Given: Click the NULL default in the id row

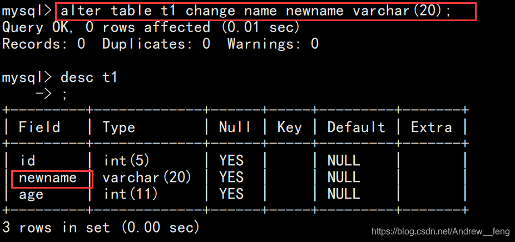Looking at the screenshot, I should [x=344, y=161].
